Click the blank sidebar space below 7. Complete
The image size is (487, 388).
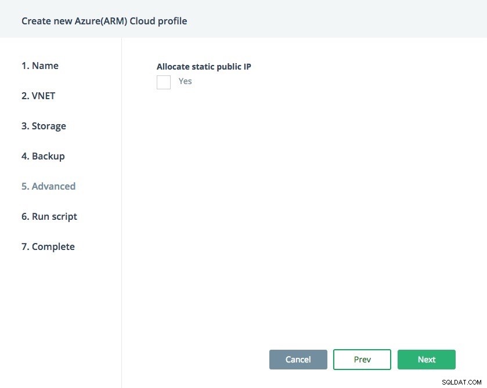click(60, 320)
